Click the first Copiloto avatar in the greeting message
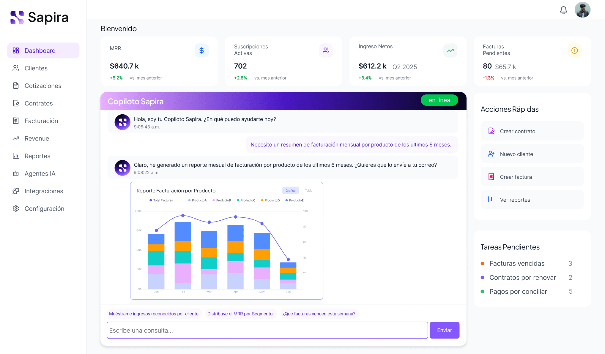This screenshot has height=354, width=605. [122, 122]
